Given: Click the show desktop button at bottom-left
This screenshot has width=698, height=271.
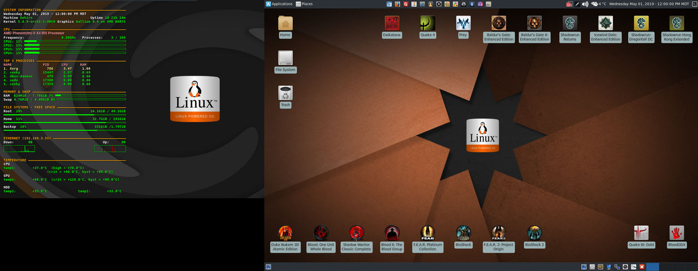Looking at the screenshot, I should coord(268,267).
